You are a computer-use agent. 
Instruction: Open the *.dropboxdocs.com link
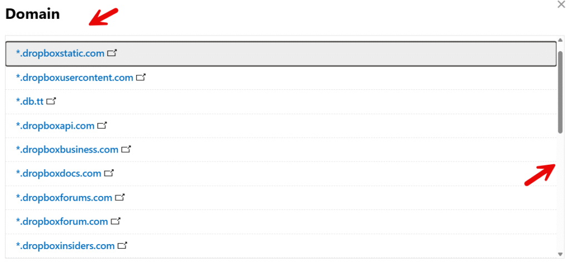click(58, 173)
